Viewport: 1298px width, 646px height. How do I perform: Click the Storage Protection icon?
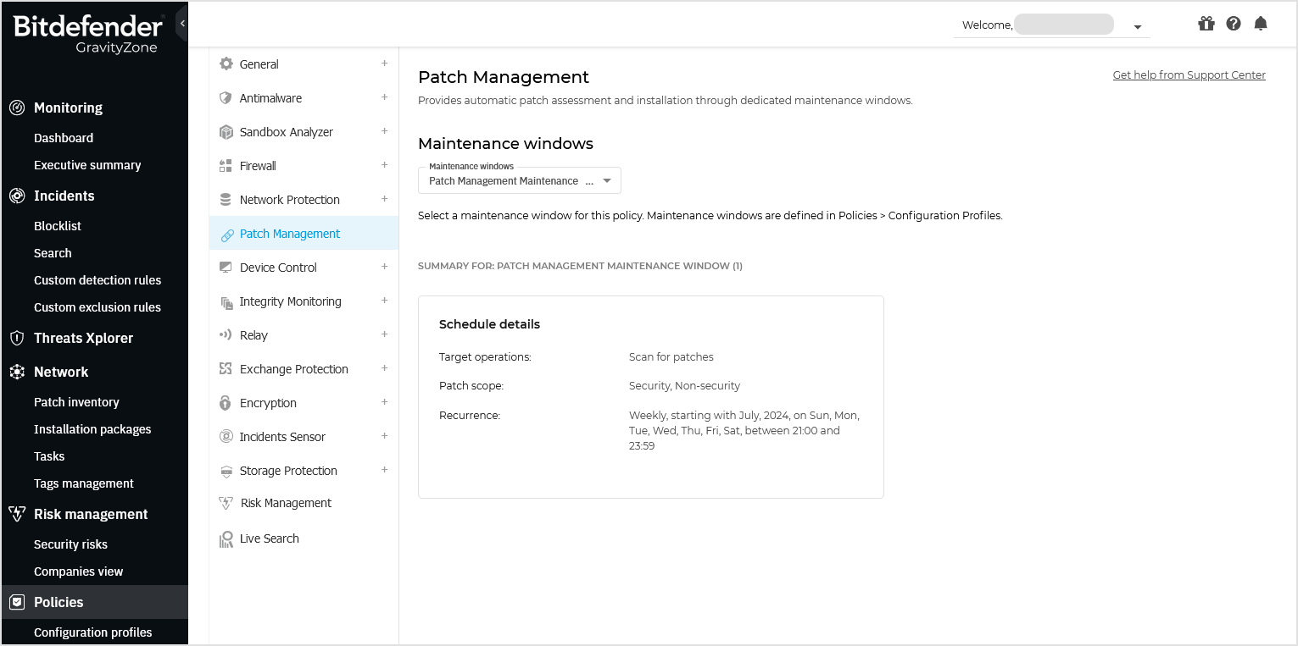pyautogui.click(x=226, y=471)
